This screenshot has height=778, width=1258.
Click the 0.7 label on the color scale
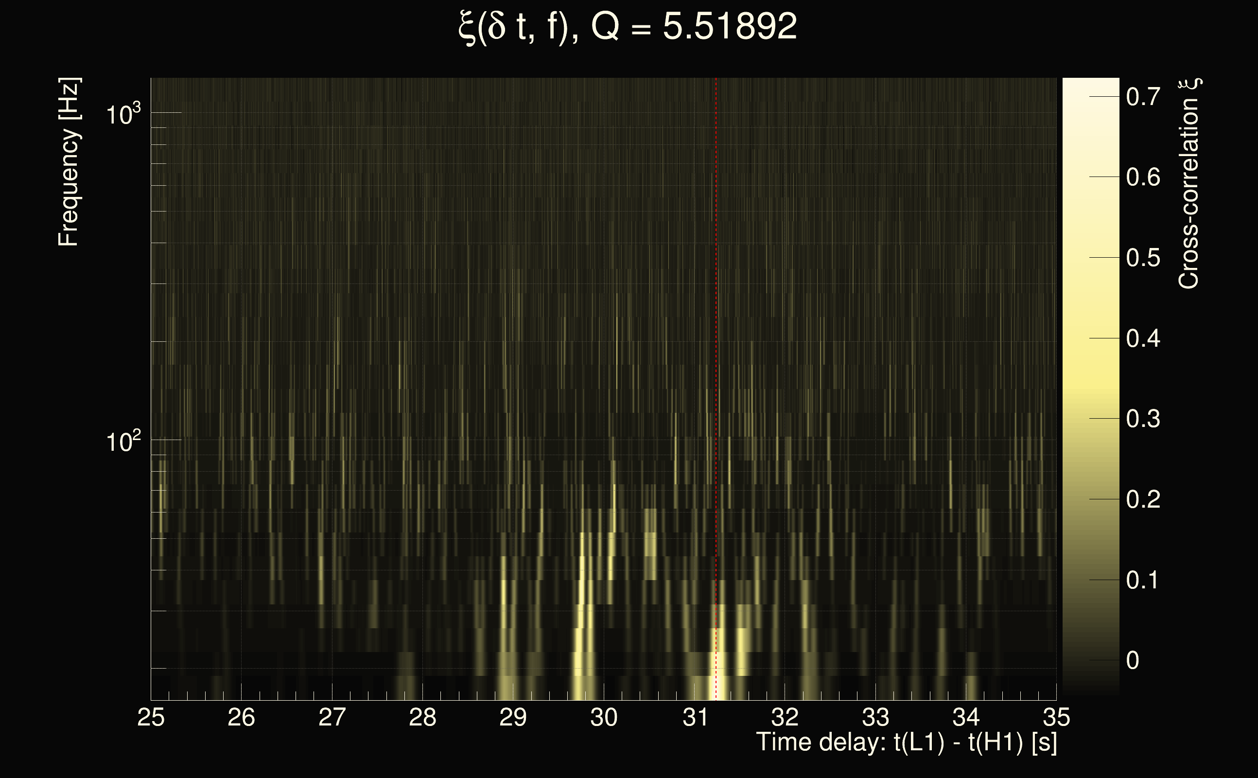click(x=1143, y=97)
